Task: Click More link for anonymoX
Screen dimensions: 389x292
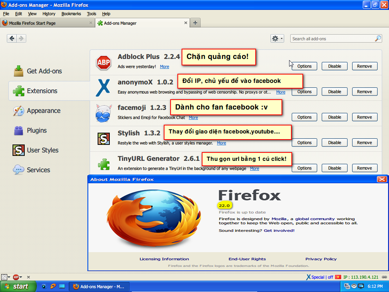Action: tap(281, 92)
